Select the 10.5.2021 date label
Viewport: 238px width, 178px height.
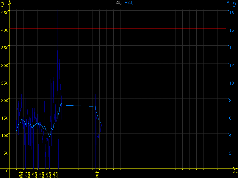97,174
